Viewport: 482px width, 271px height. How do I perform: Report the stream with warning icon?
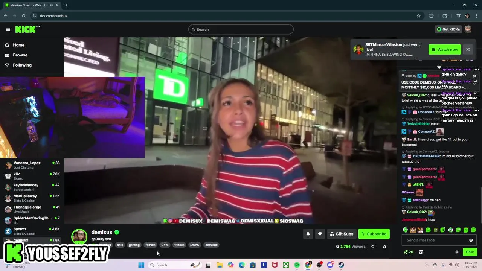point(384,247)
